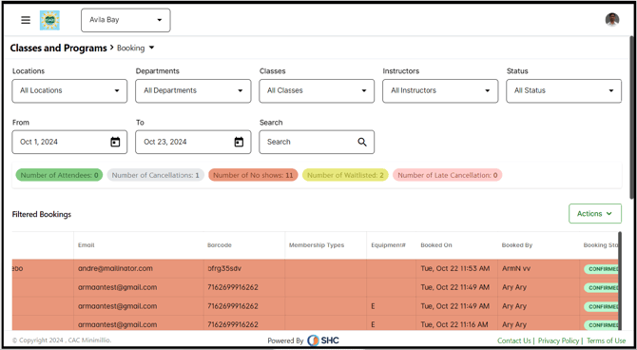This screenshot has height=350, width=637.
Task: Click the bfrg35sdv barcode cell
Action: 224,269
